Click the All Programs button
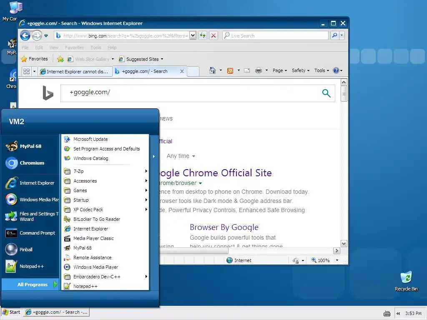 tap(30, 284)
